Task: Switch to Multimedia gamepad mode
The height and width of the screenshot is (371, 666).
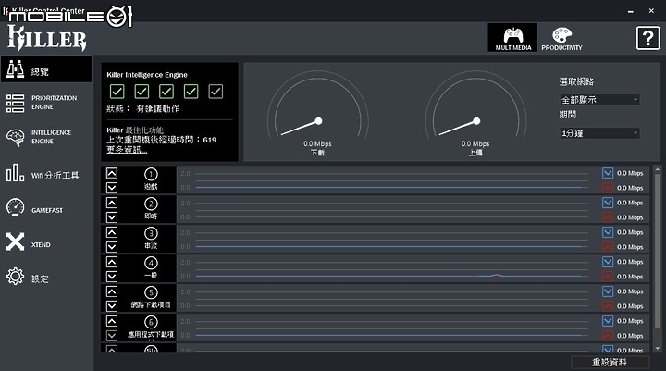Action: coord(512,38)
